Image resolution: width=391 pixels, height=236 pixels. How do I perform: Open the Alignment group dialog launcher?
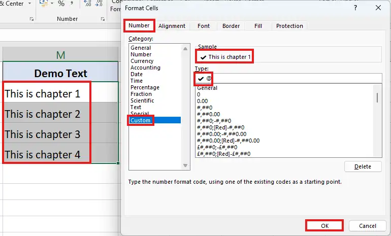31,19
